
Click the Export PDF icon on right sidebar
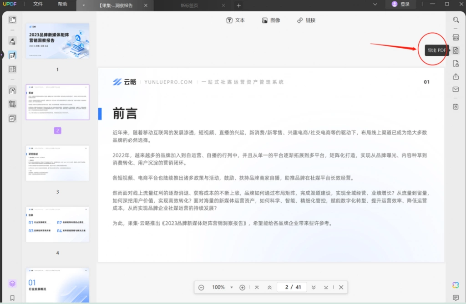(x=456, y=50)
